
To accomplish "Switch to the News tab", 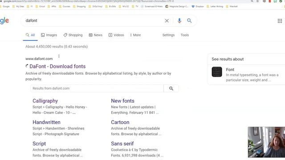I will coord(96,35).
